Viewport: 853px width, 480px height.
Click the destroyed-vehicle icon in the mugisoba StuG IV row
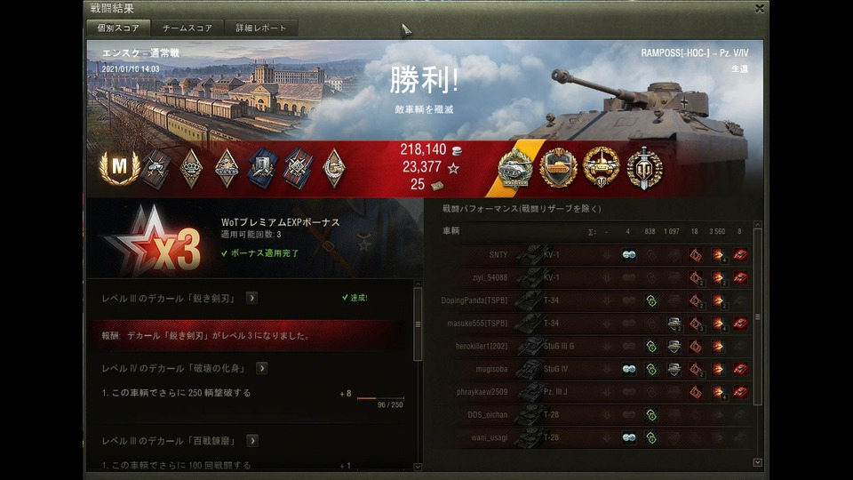(x=740, y=369)
